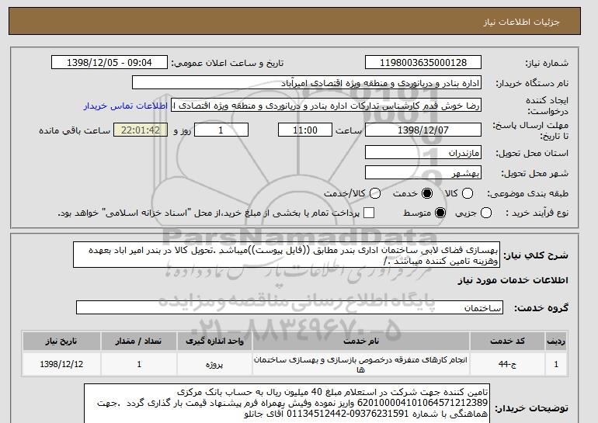598x423 pixels.
Task: Select the کالا radio button
Action: point(468,193)
